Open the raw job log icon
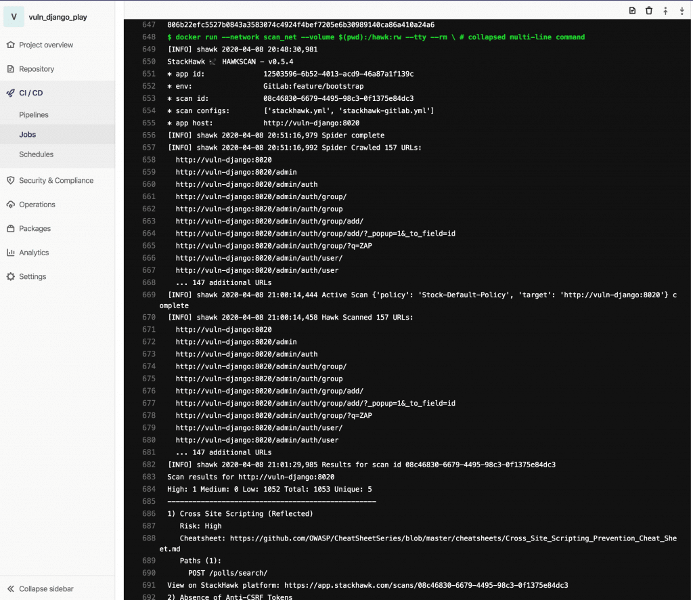The width and height of the screenshot is (693, 600). click(632, 11)
